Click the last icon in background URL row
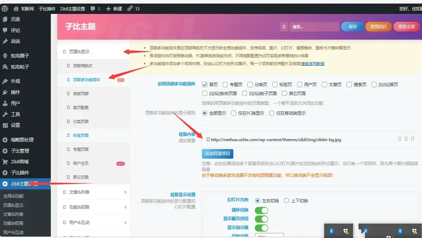The height and width of the screenshot is (238, 422). pos(412,139)
